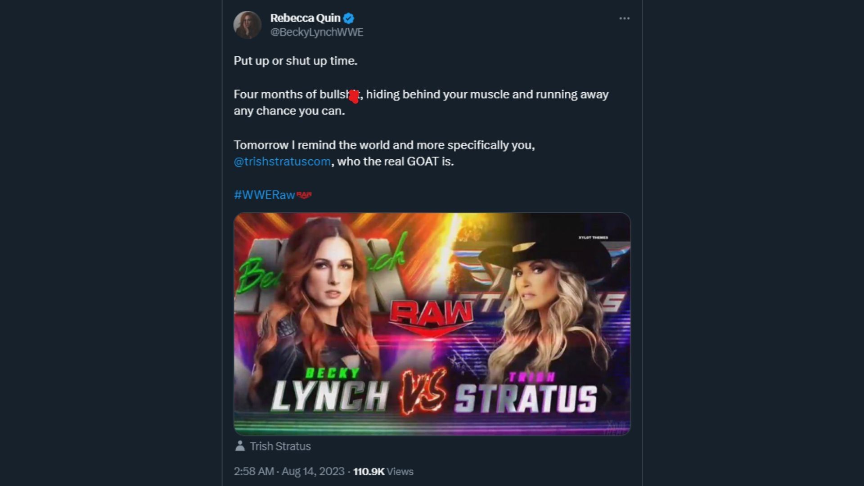
Task: Click the STRATUS name text in the graphic
Action: [525, 398]
